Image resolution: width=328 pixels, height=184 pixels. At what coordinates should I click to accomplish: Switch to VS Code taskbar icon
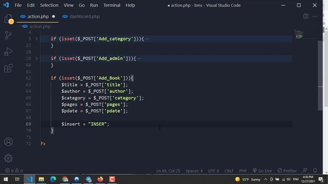click(x=30, y=179)
